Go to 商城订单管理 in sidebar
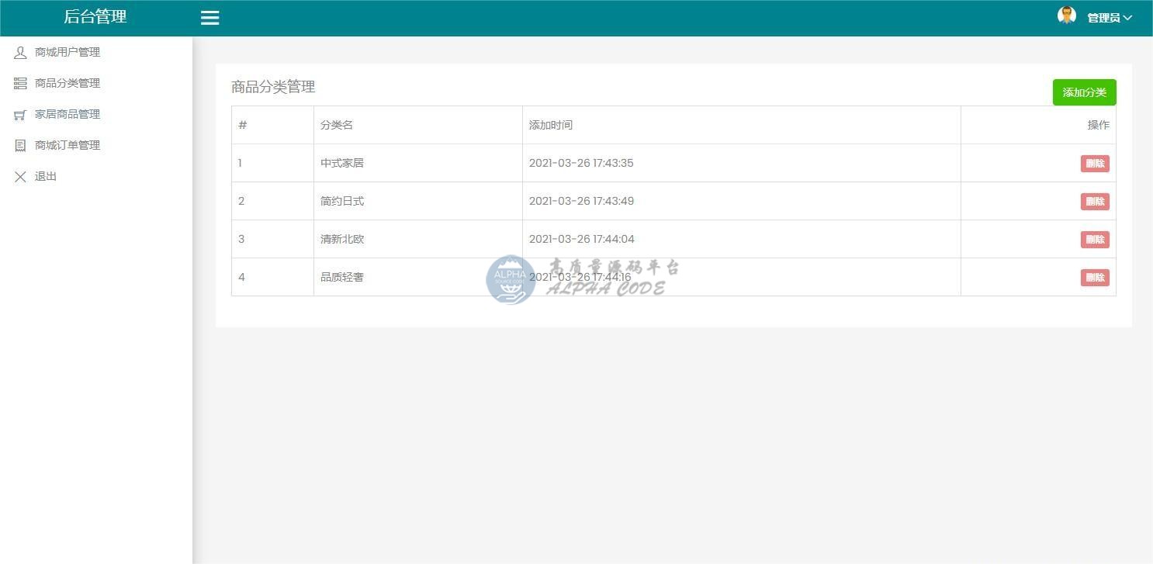 [68, 145]
